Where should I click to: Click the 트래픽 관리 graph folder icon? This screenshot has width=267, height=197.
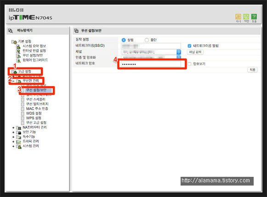click(x=19, y=142)
